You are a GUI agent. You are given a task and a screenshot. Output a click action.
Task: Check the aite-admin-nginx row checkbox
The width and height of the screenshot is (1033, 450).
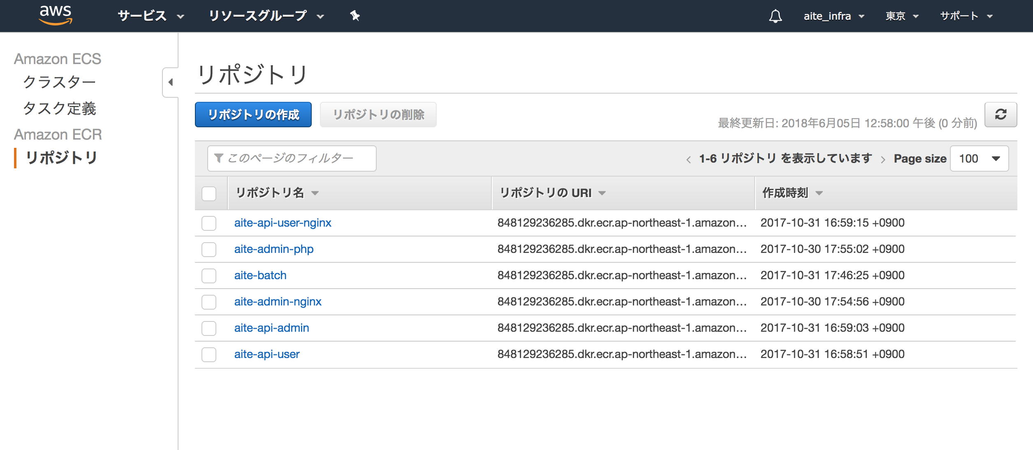(x=209, y=302)
